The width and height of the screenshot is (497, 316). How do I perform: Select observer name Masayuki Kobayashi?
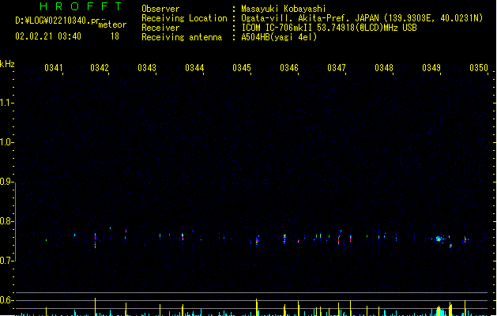pyautogui.click(x=284, y=9)
